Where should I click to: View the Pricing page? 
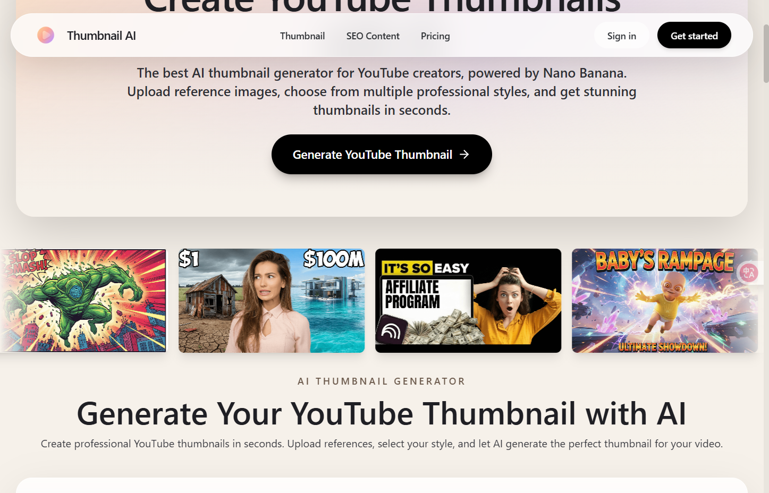point(435,36)
